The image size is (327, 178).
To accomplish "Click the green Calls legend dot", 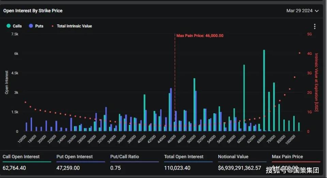I will [9, 26].
